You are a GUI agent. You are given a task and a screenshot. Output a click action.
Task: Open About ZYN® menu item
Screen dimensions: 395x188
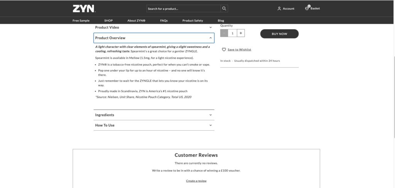(136, 21)
